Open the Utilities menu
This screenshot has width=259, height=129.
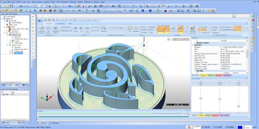(80, 2)
